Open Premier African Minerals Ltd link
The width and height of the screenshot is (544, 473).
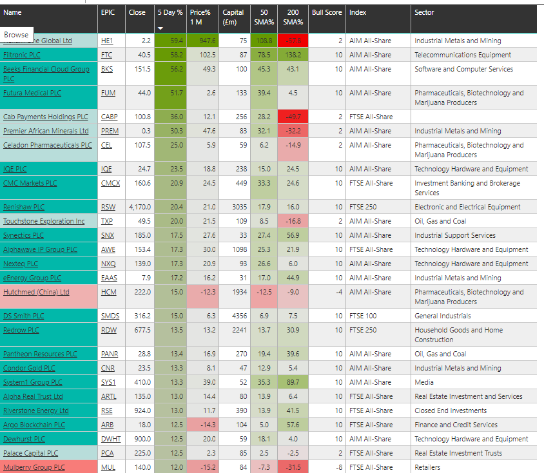[46, 131]
